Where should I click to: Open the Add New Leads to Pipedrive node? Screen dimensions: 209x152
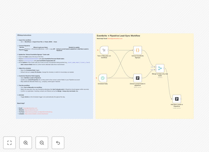pos(177,99)
